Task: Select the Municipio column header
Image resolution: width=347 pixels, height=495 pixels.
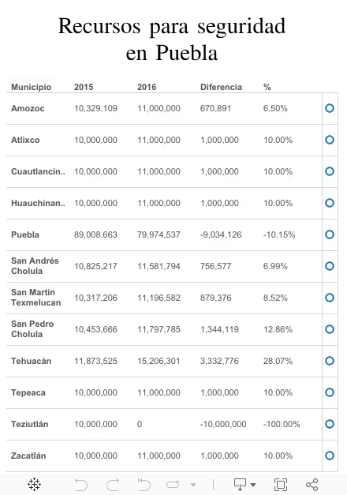Action: click(32, 87)
